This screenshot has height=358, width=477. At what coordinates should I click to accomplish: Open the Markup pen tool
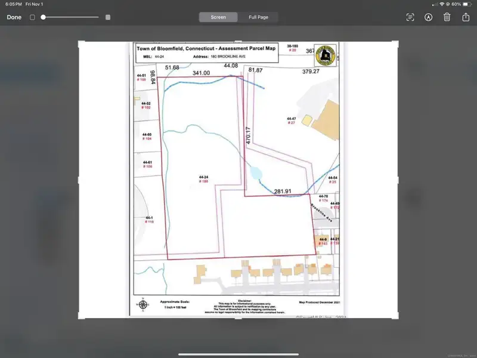pyautogui.click(x=428, y=17)
